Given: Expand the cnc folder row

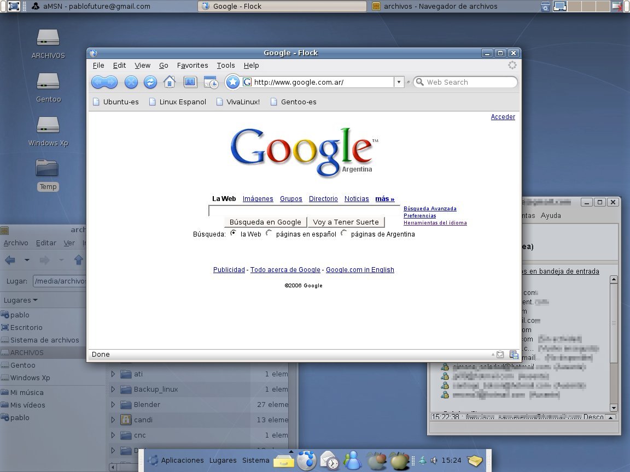Looking at the screenshot, I should pos(113,435).
